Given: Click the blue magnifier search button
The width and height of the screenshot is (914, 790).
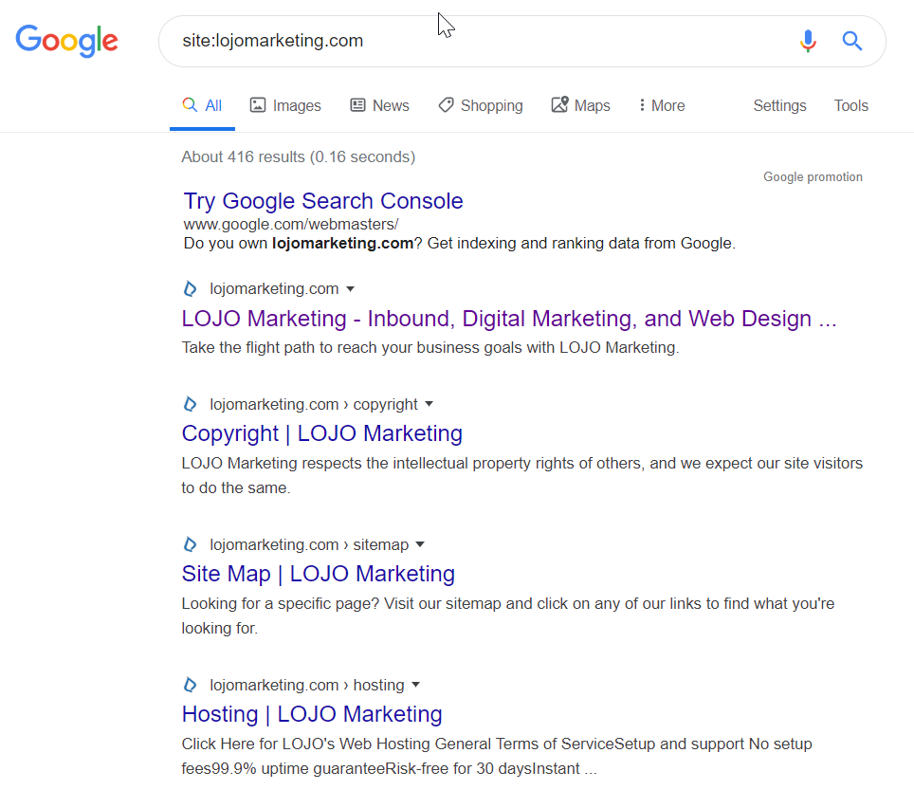Looking at the screenshot, I should 852,41.
